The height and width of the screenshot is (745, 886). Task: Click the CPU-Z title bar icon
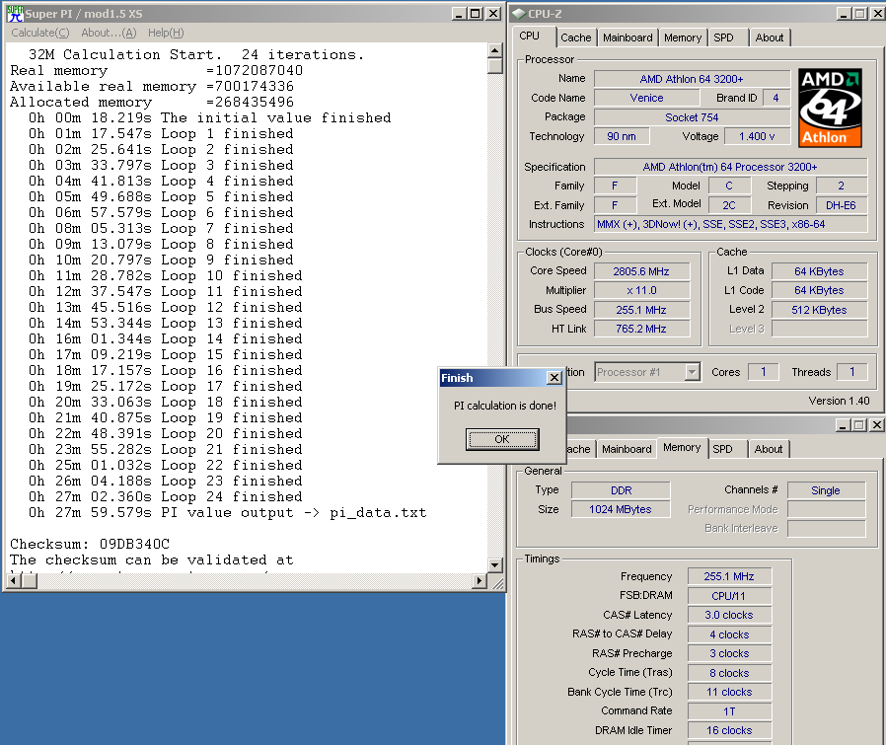[x=519, y=14]
